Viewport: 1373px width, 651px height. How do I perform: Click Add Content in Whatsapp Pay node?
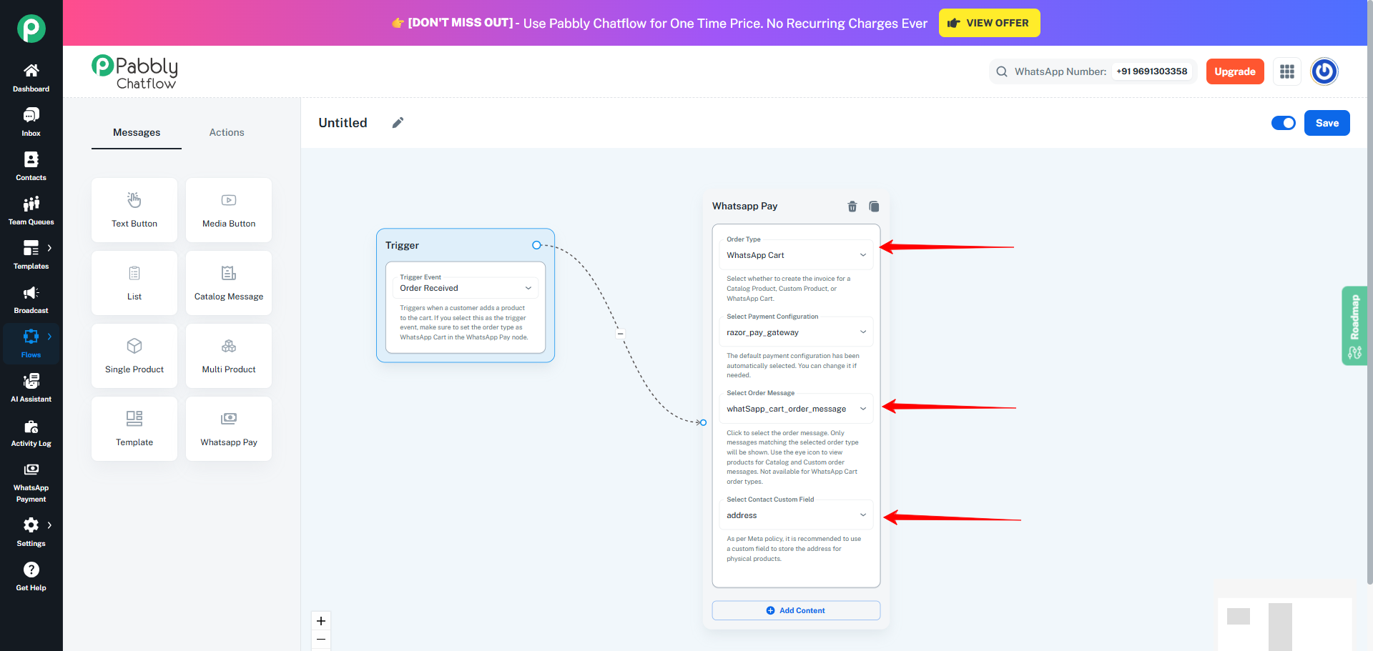(x=796, y=610)
